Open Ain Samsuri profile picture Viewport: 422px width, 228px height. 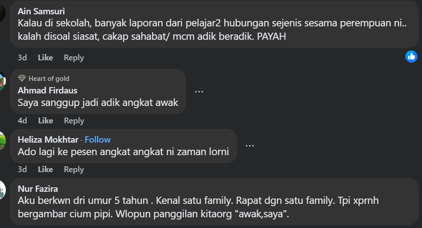(2, 12)
